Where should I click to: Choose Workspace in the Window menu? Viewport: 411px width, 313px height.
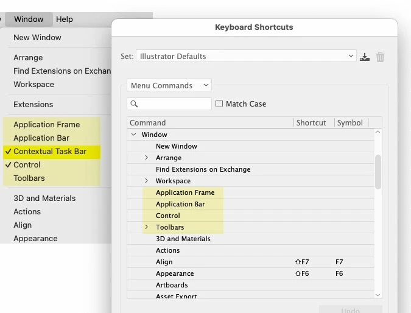coord(34,85)
